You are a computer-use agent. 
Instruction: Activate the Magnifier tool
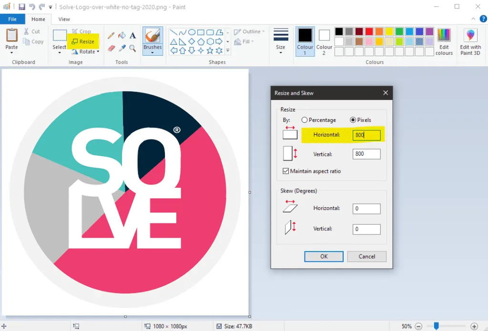(x=133, y=48)
